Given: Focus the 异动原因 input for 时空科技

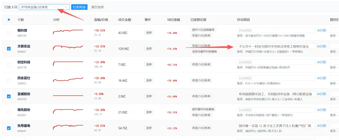Looking at the screenshot, I should pyautogui.click(x=276, y=62).
